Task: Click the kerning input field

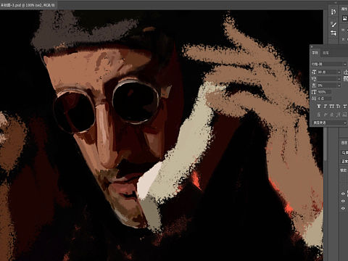Action: pos(327,79)
